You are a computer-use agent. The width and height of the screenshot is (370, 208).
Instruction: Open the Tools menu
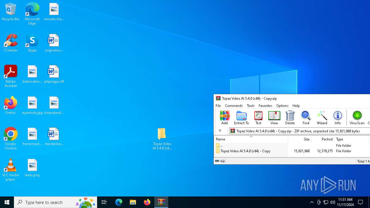click(251, 106)
